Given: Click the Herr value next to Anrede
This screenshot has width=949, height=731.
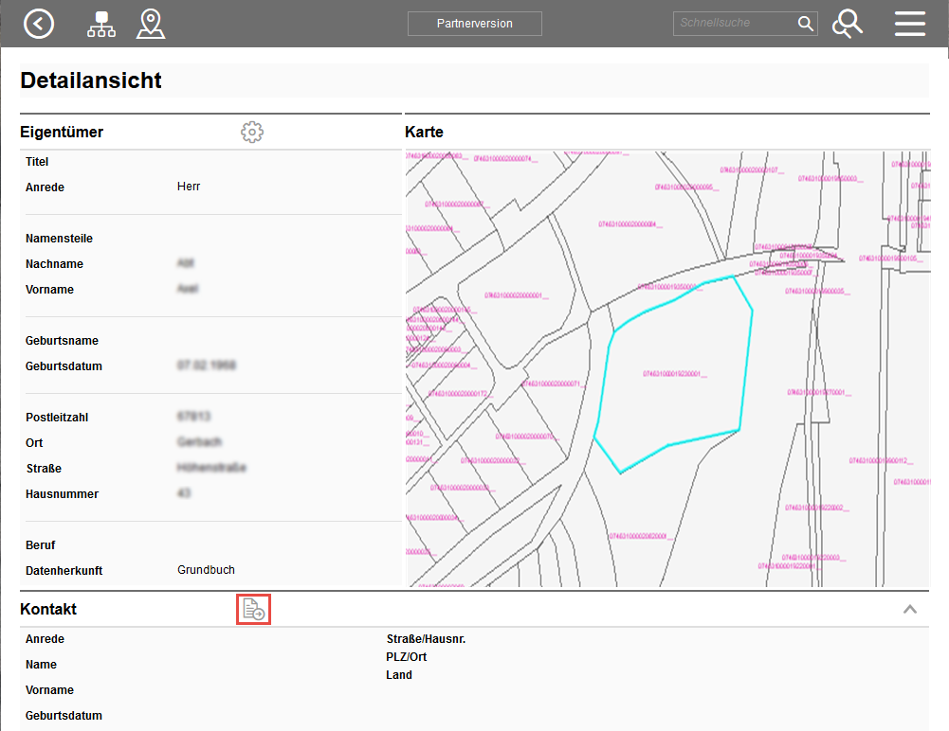Looking at the screenshot, I should pyautogui.click(x=189, y=187).
